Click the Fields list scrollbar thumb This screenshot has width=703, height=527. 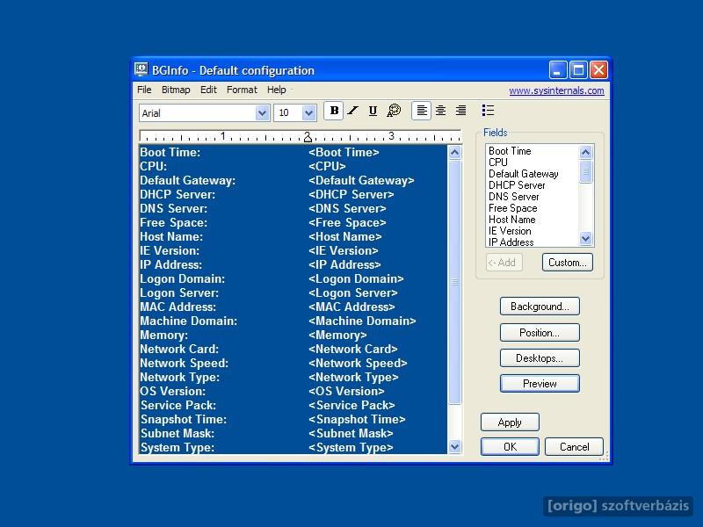tap(585, 171)
